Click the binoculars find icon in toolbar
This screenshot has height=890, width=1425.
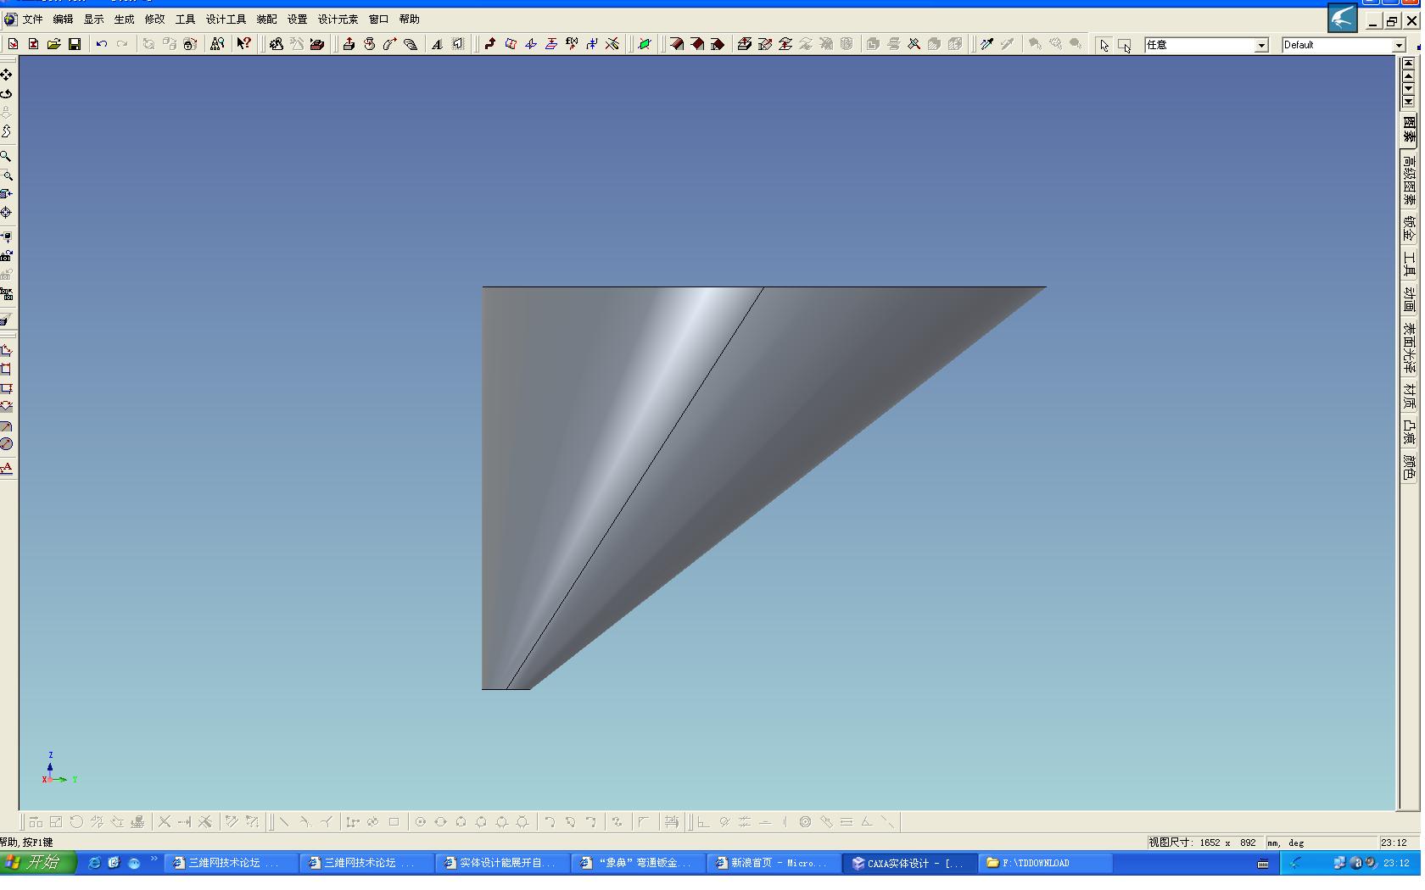pyautogui.click(x=217, y=44)
